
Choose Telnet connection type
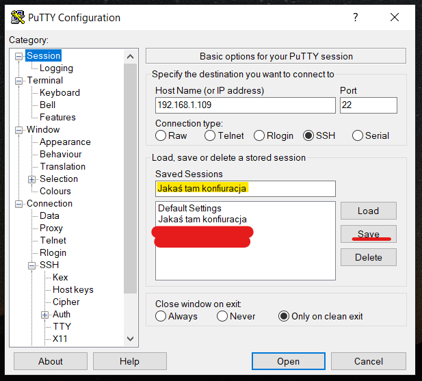(x=212, y=135)
